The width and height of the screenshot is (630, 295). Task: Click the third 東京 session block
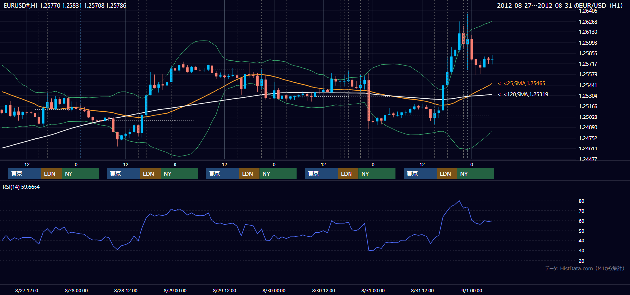click(222, 174)
